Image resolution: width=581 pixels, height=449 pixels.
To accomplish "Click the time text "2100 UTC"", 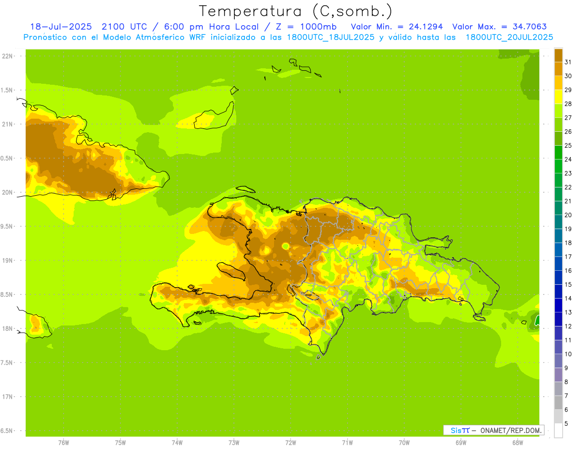I will pyautogui.click(x=126, y=27).
